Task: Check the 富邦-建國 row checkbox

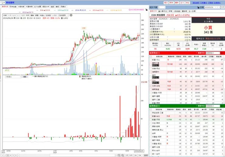Action: (x=151, y=96)
